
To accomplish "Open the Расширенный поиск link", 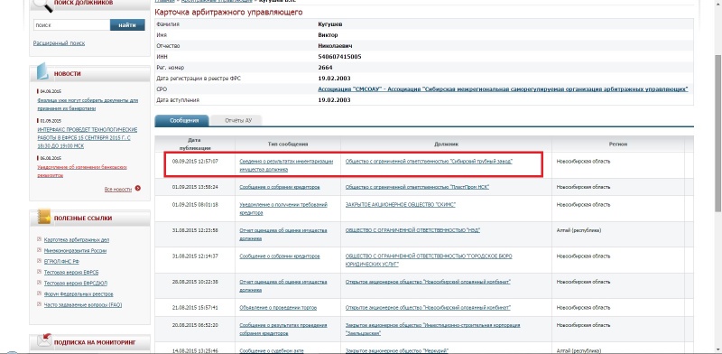I will [59, 43].
